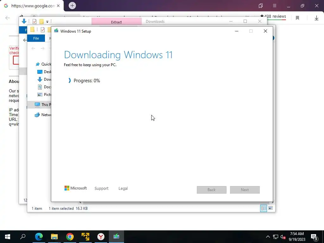Close the Windows 11 Setup window
Screen dimensions: 324x243
265,31
